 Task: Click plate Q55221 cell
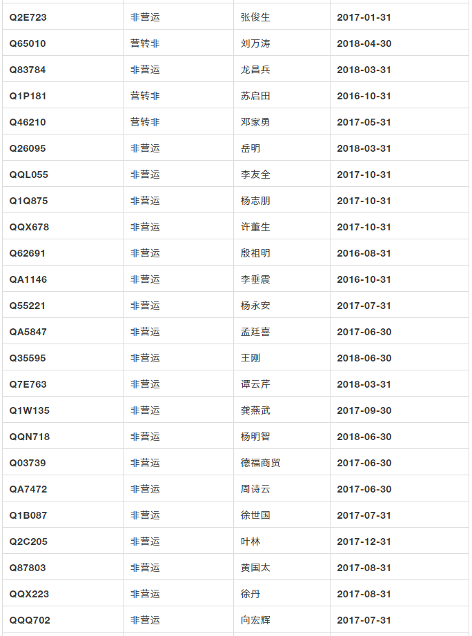pos(28,306)
